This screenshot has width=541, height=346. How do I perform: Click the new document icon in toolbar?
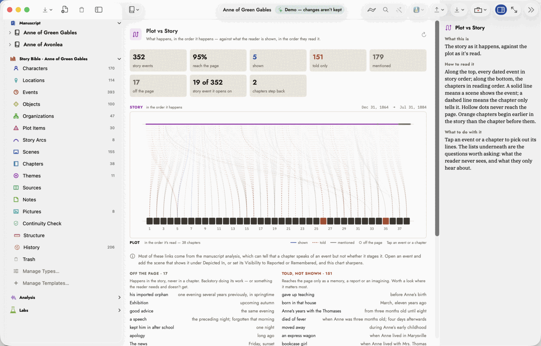point(65,10)
